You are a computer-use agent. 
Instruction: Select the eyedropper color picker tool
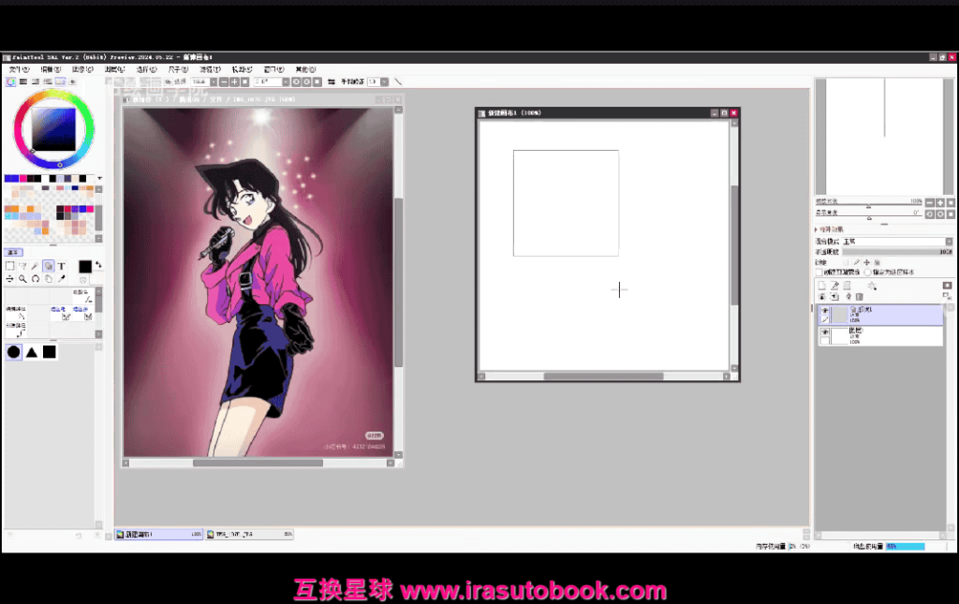pos(61,279)
